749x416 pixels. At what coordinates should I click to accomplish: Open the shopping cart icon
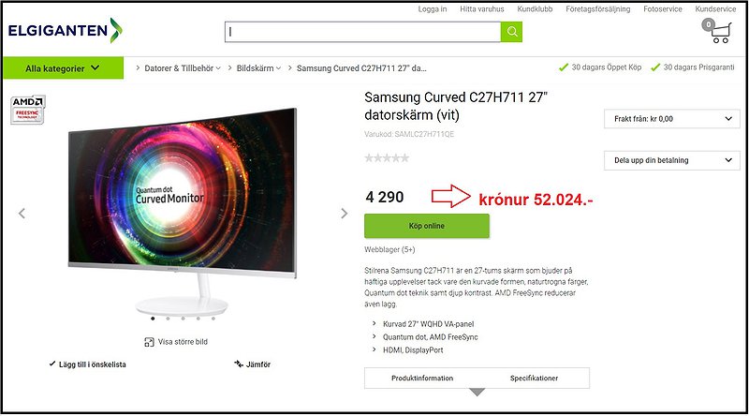[x=716, y=31]
